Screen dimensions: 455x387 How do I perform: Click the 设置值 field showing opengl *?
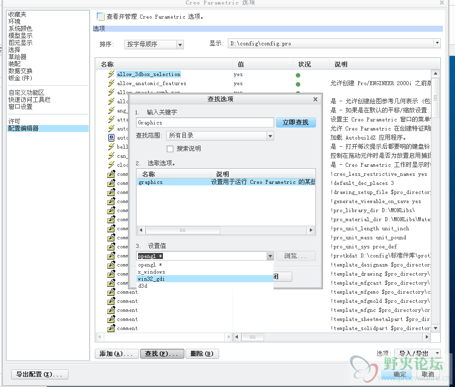click(x=202, y=256)
